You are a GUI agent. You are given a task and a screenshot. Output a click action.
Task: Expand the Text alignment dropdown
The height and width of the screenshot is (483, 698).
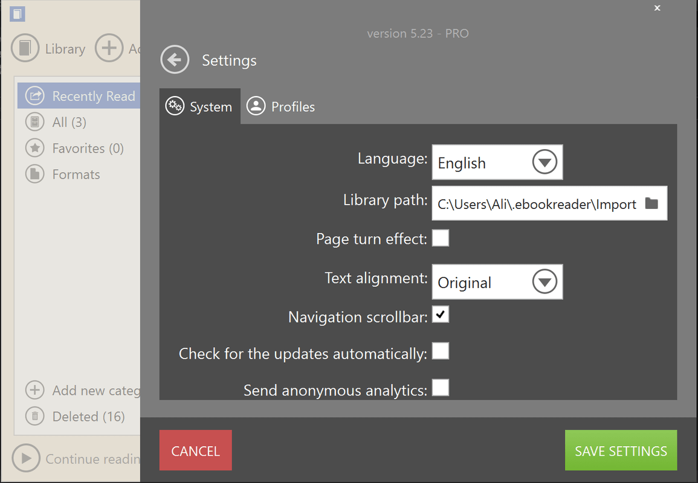coord(545,282)
